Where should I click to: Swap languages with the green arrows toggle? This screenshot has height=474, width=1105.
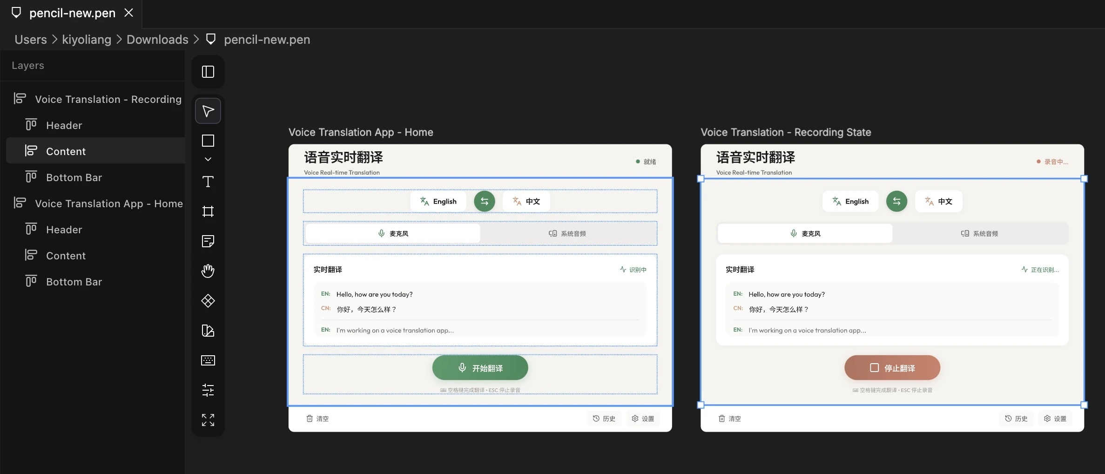coord(484,201)
